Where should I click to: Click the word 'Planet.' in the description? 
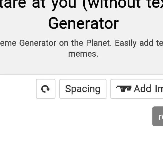[99, 43]
